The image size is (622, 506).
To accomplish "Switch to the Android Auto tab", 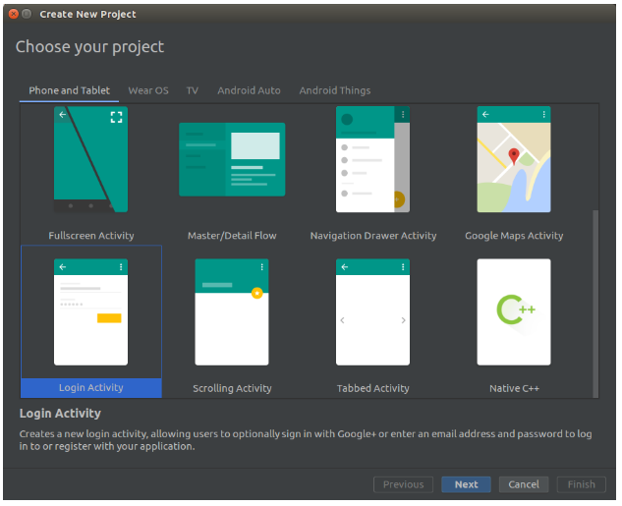I will coord(249,90).
